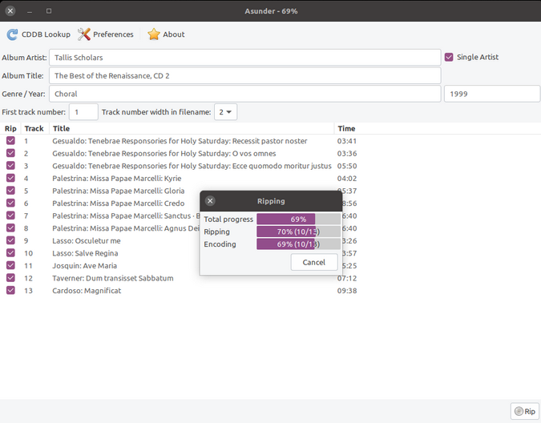Close the Ripping dialog with X icon
The image size is (541, 423).
click(x=210, y=201)
